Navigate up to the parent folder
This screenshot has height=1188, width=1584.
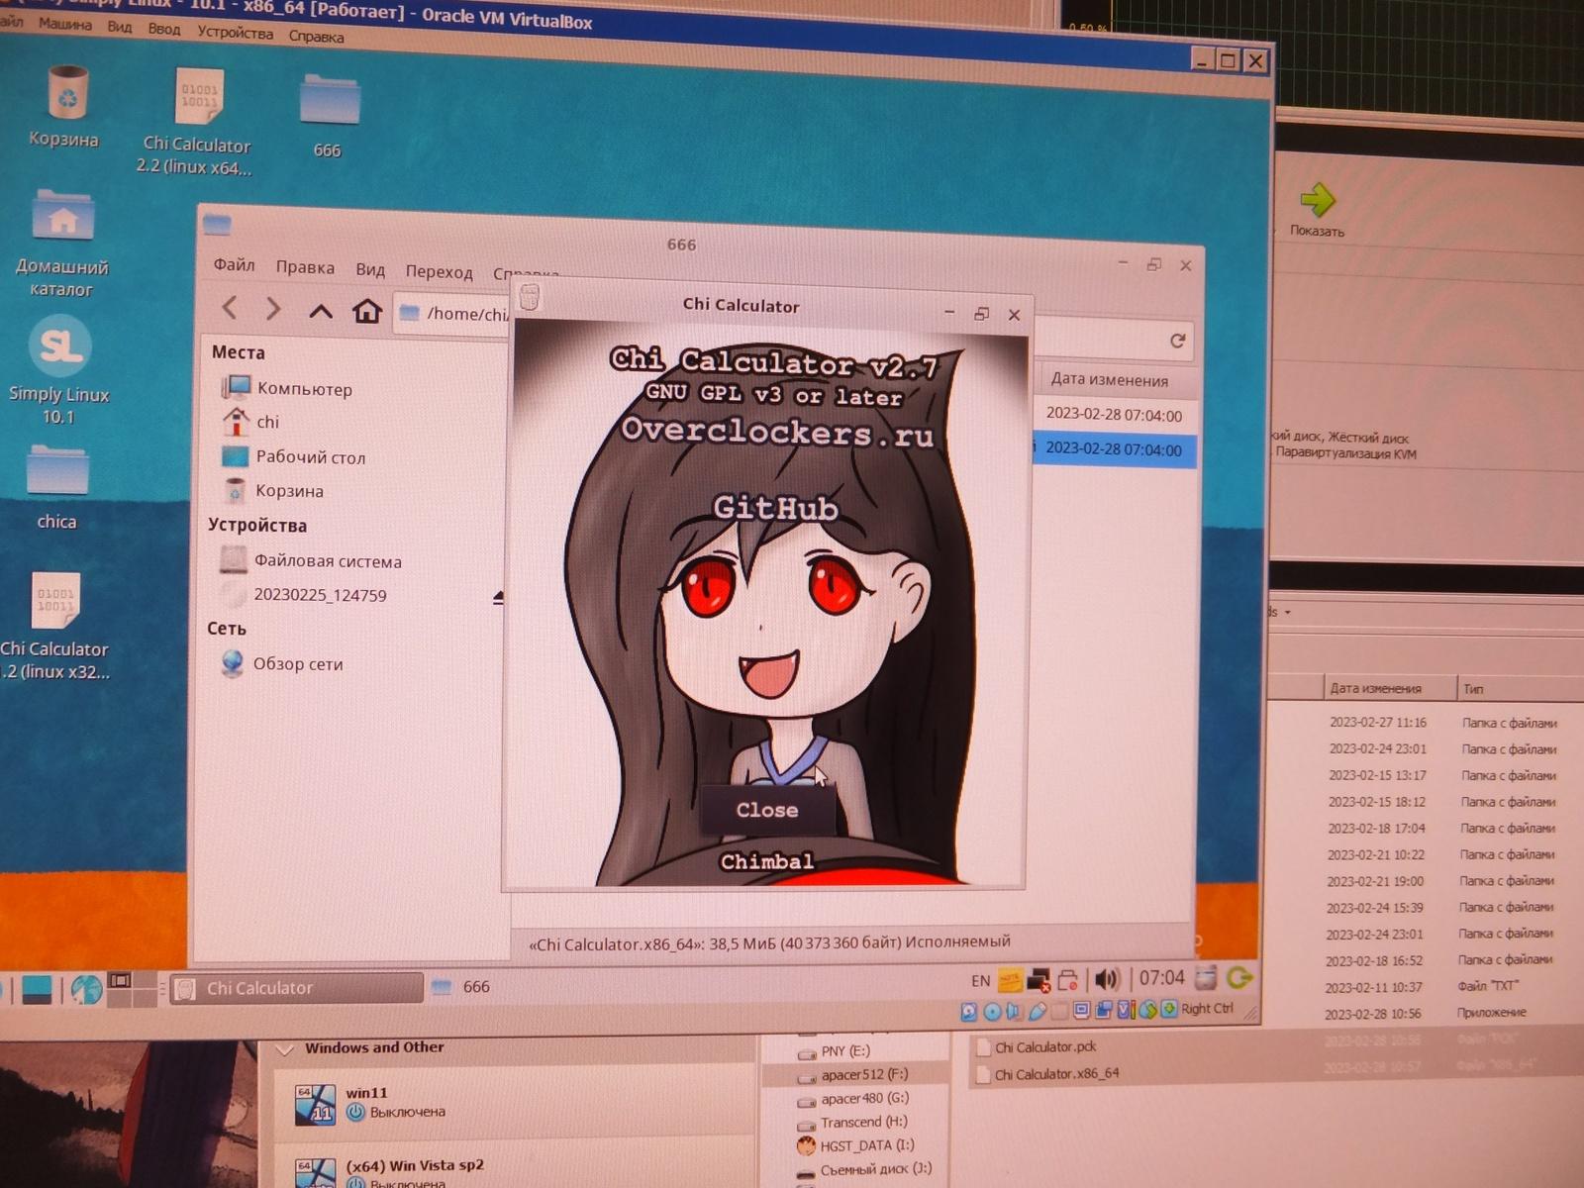(x=320, y=312)
